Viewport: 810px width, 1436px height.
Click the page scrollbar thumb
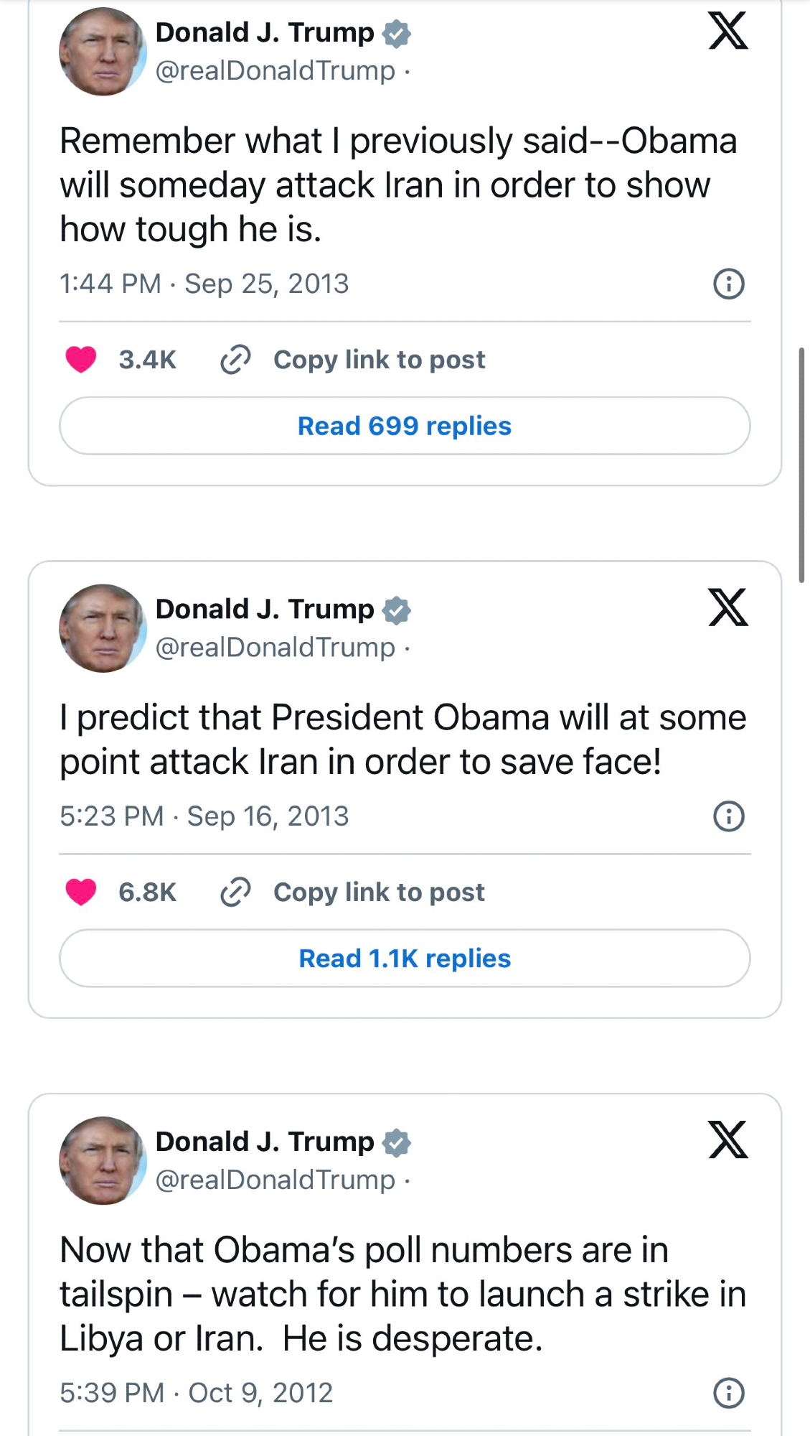[x=801, y=465]
